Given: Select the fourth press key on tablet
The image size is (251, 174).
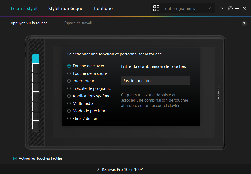Looking at the screenshot, I should coord(36,87).
